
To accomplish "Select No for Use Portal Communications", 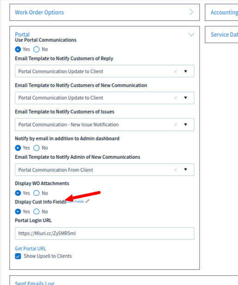I will [x=37, y=49].
